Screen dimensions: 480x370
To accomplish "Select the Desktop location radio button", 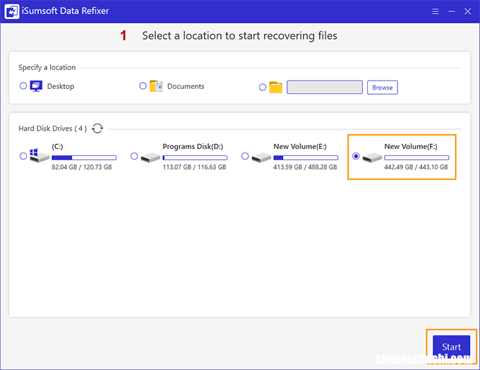I will tap(23, 85).
